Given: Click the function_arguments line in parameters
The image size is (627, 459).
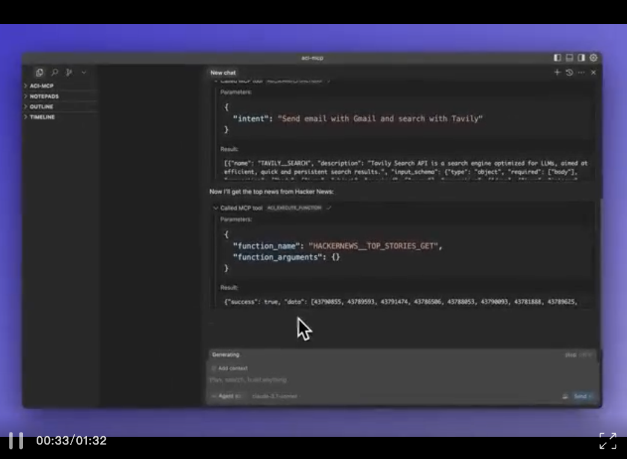Looking at the screenshot, I should pyautogui.click(x=286, y=257).
